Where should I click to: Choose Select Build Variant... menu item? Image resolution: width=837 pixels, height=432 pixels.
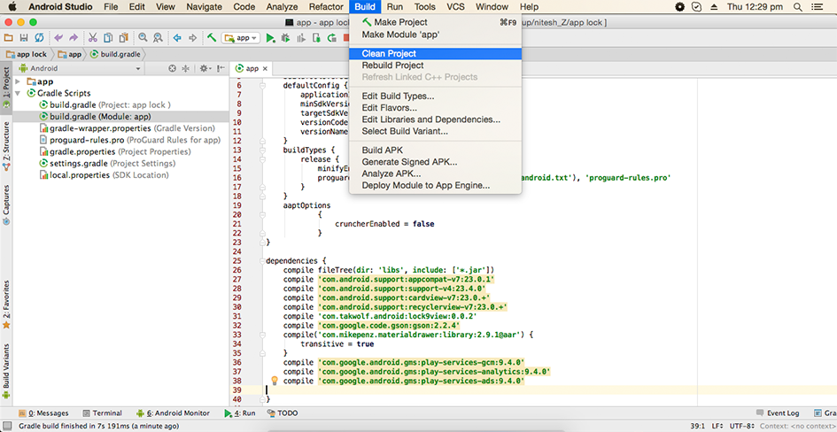435,131
